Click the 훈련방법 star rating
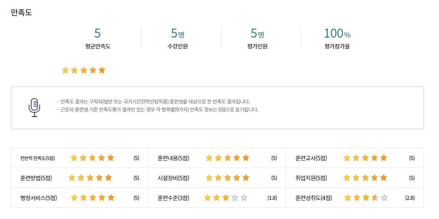The image size is (439, 219). (90, 178)
